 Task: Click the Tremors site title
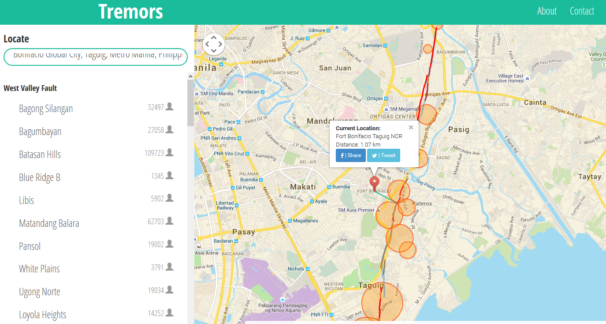130,11
